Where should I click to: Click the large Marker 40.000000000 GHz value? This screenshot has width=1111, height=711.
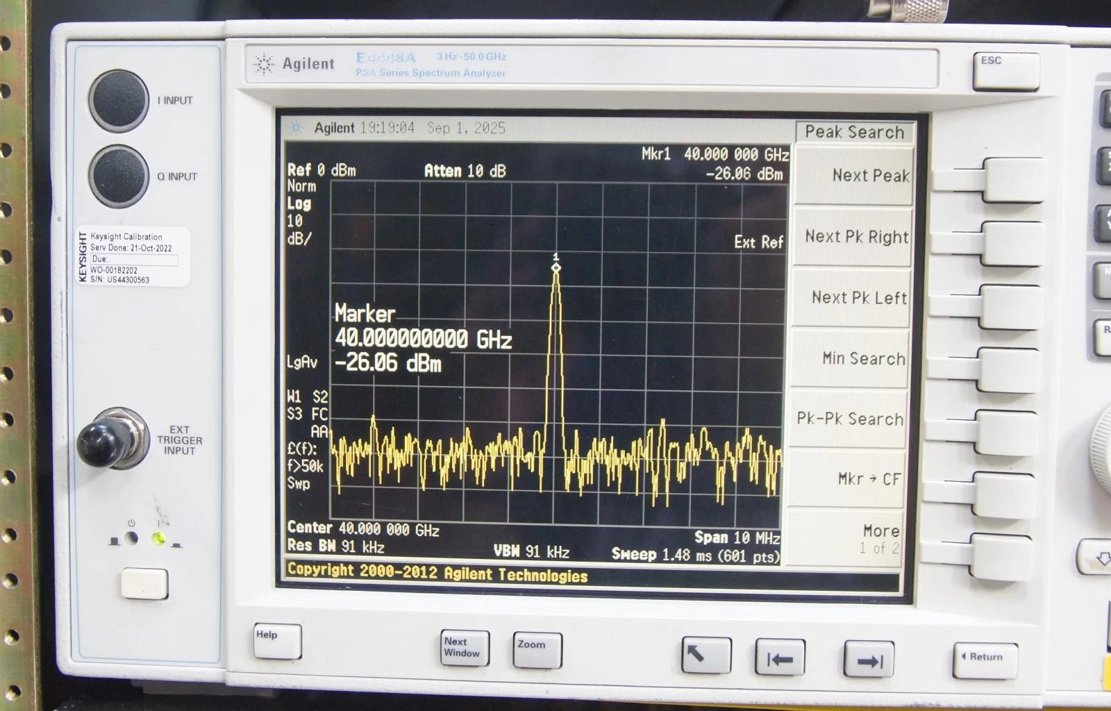coord(424,339)
